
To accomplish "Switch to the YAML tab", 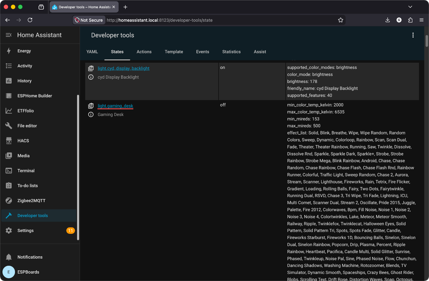I will click(x=92, y=52).
